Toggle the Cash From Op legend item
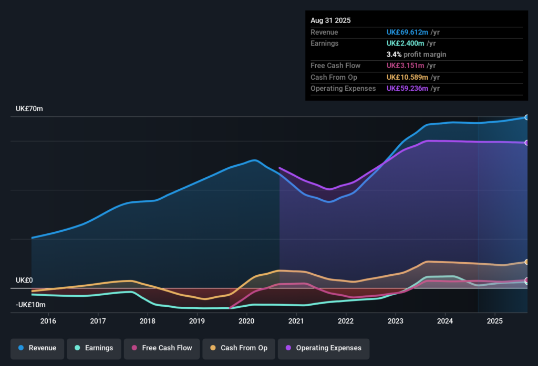 click(x=239, y=348)
